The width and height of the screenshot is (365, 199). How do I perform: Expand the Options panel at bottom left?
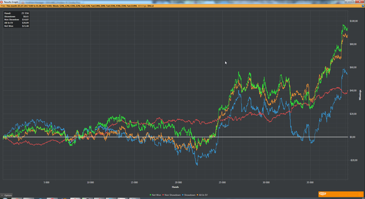point(6,195)
